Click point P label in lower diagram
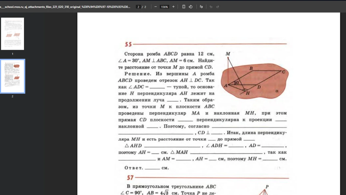Image resolution: width=346 pixels, height=195 pixels. pyautogui.click(x=267, y=187)
